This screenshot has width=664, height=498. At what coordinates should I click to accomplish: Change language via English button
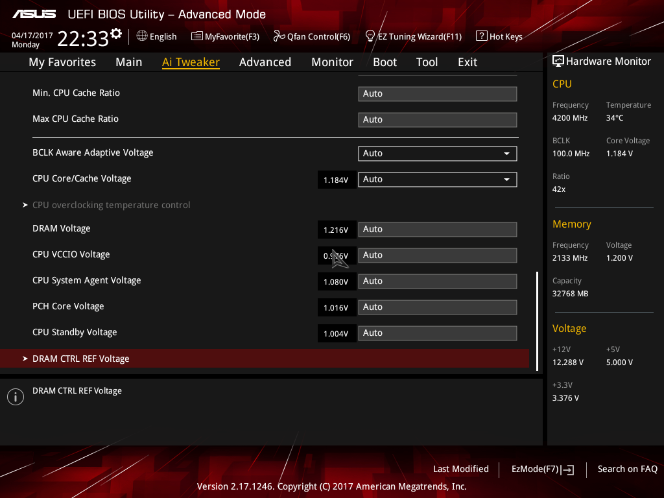pyautogui.click(x=163, y=37)
